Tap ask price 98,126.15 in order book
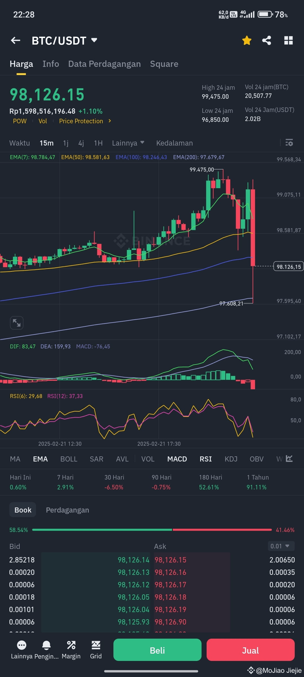Screen dimensions: 304x677 [x=170, y=560]
